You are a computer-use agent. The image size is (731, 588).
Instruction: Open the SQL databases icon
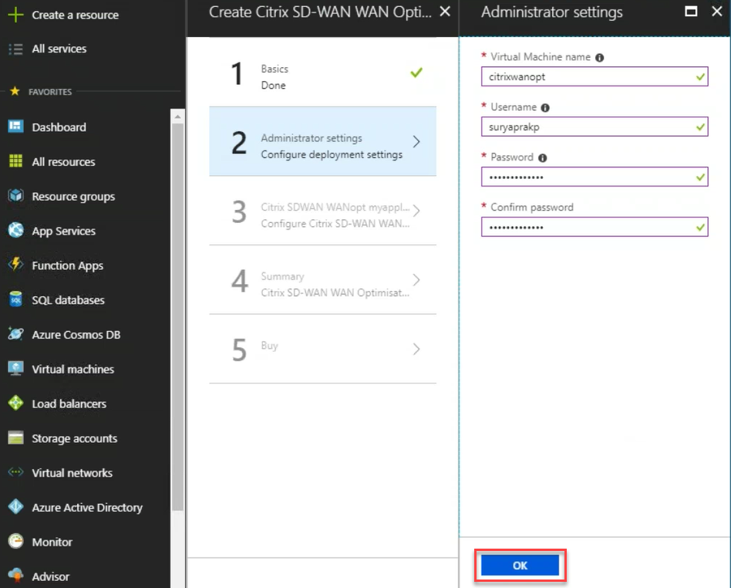(x=15, y=299)
